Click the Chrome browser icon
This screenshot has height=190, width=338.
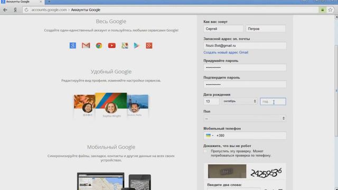tap(99, 45)
